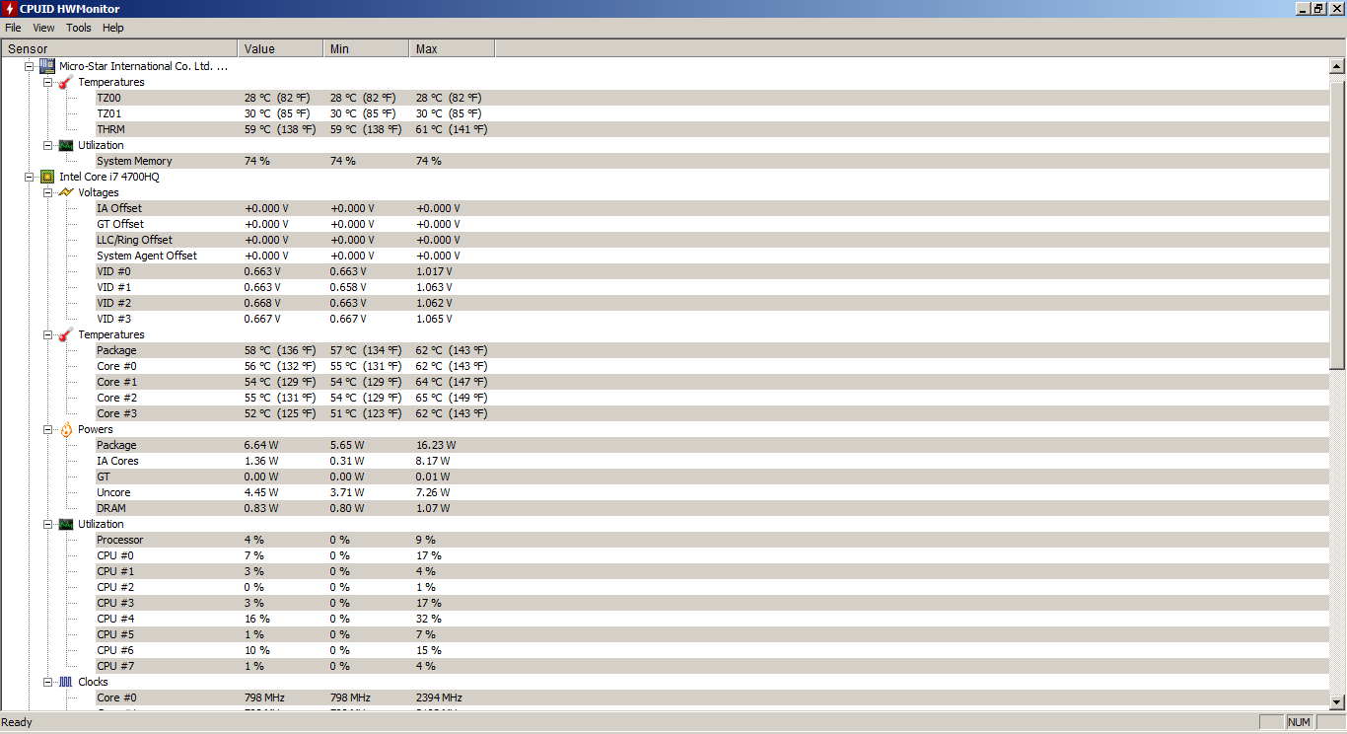Select the LLC/Ring Offset row

(711, 240)
